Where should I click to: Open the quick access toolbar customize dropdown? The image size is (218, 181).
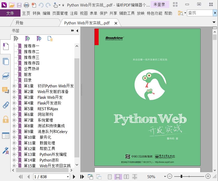[x=63, y=5]
